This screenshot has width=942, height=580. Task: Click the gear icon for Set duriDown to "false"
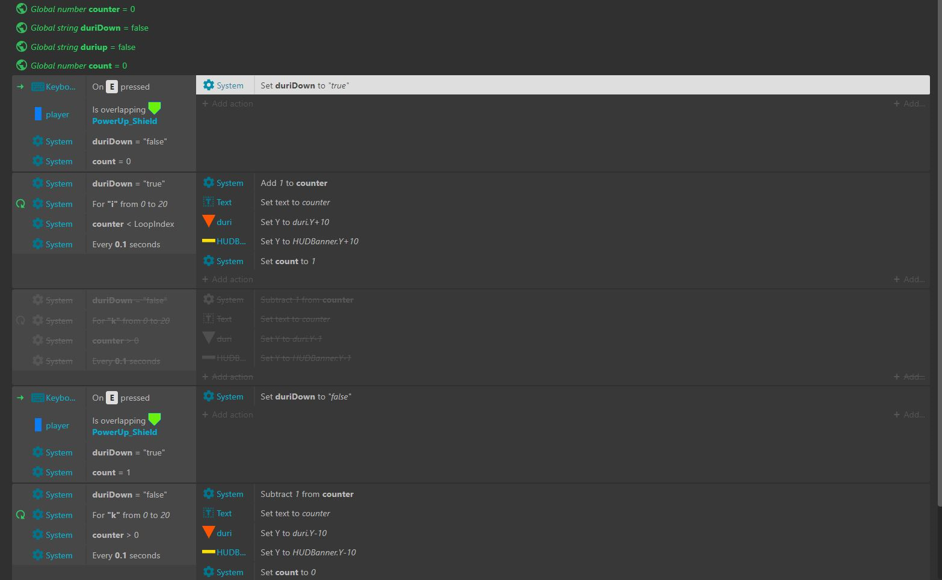click(x=209, y=396)
